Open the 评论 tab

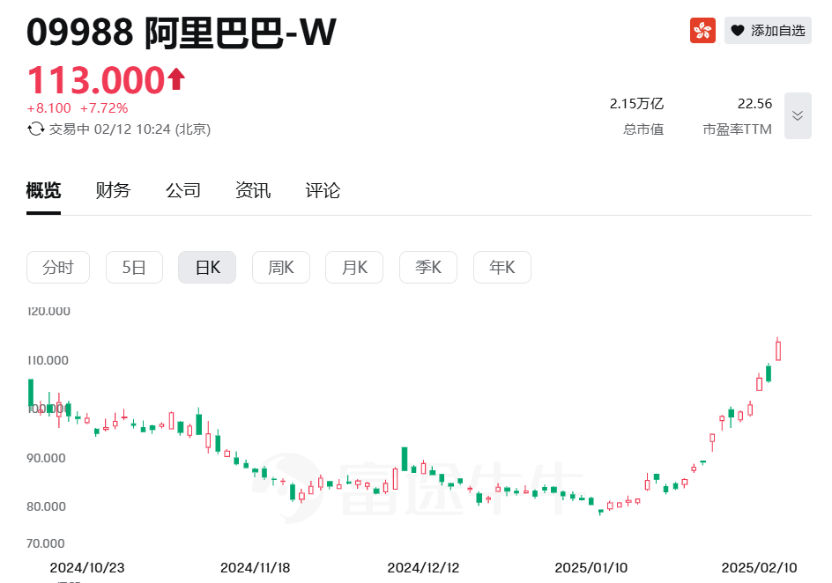pyautogui.click(x=323, y=190)
